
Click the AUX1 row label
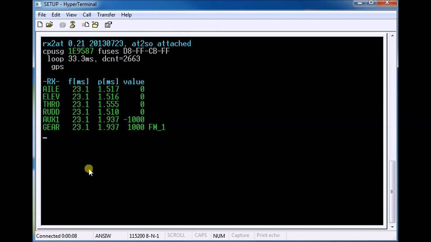tap(51, 120)
